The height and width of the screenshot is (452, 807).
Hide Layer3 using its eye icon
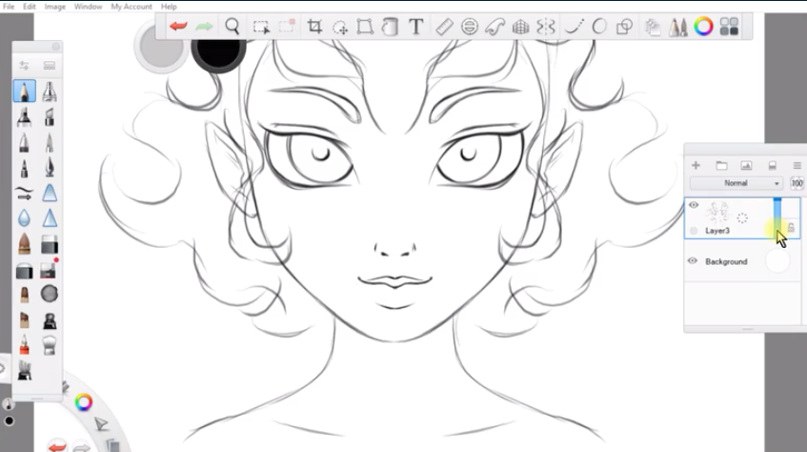tap(694, 205)
